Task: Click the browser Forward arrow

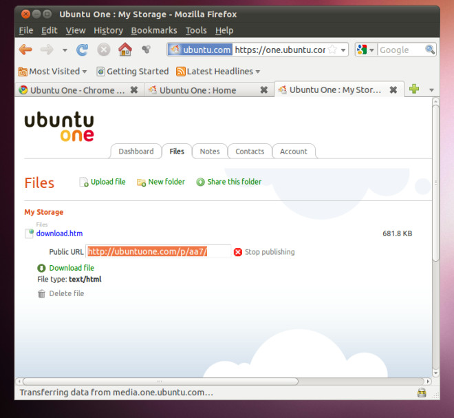Action: pyautogui.click(x=47, y=50)
